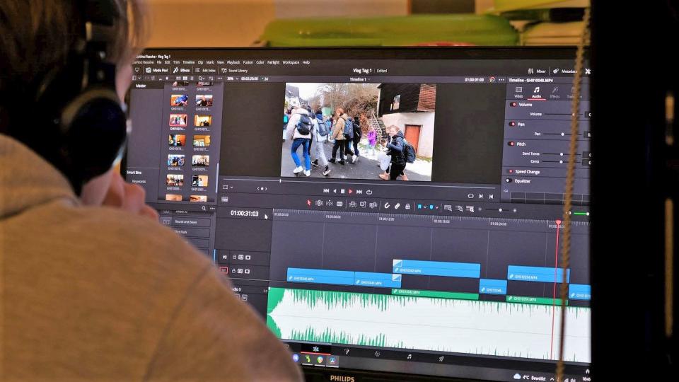Toggle the Volume section switch in the Inspector
679x382 pixels.
(513, 105)
